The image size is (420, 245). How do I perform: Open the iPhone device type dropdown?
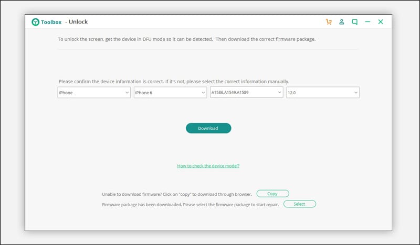(94, 93)
